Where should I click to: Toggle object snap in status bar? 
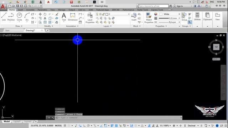[x=105, y=126]
